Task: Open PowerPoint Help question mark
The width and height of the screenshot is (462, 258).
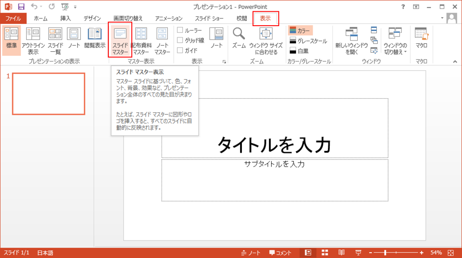Action: coord(403,7)
